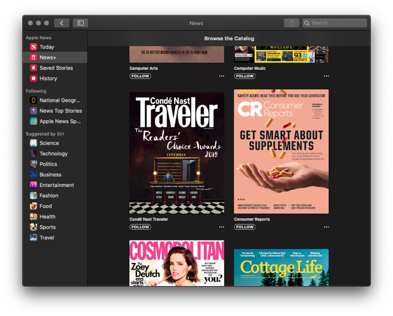This screenshot has width=393, height=316.
Task: Click the Politics topic label
Action: (49, 164)
